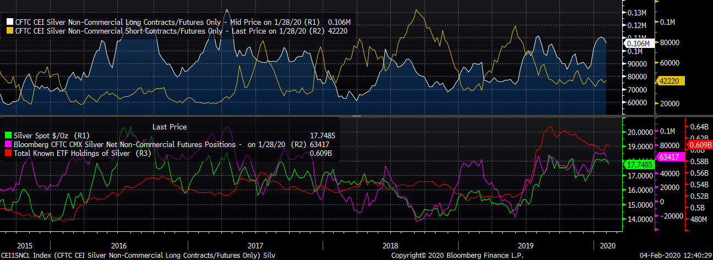Click the red 0.609B last-value axis tag

pyautogui.click(x=699, y=144)
